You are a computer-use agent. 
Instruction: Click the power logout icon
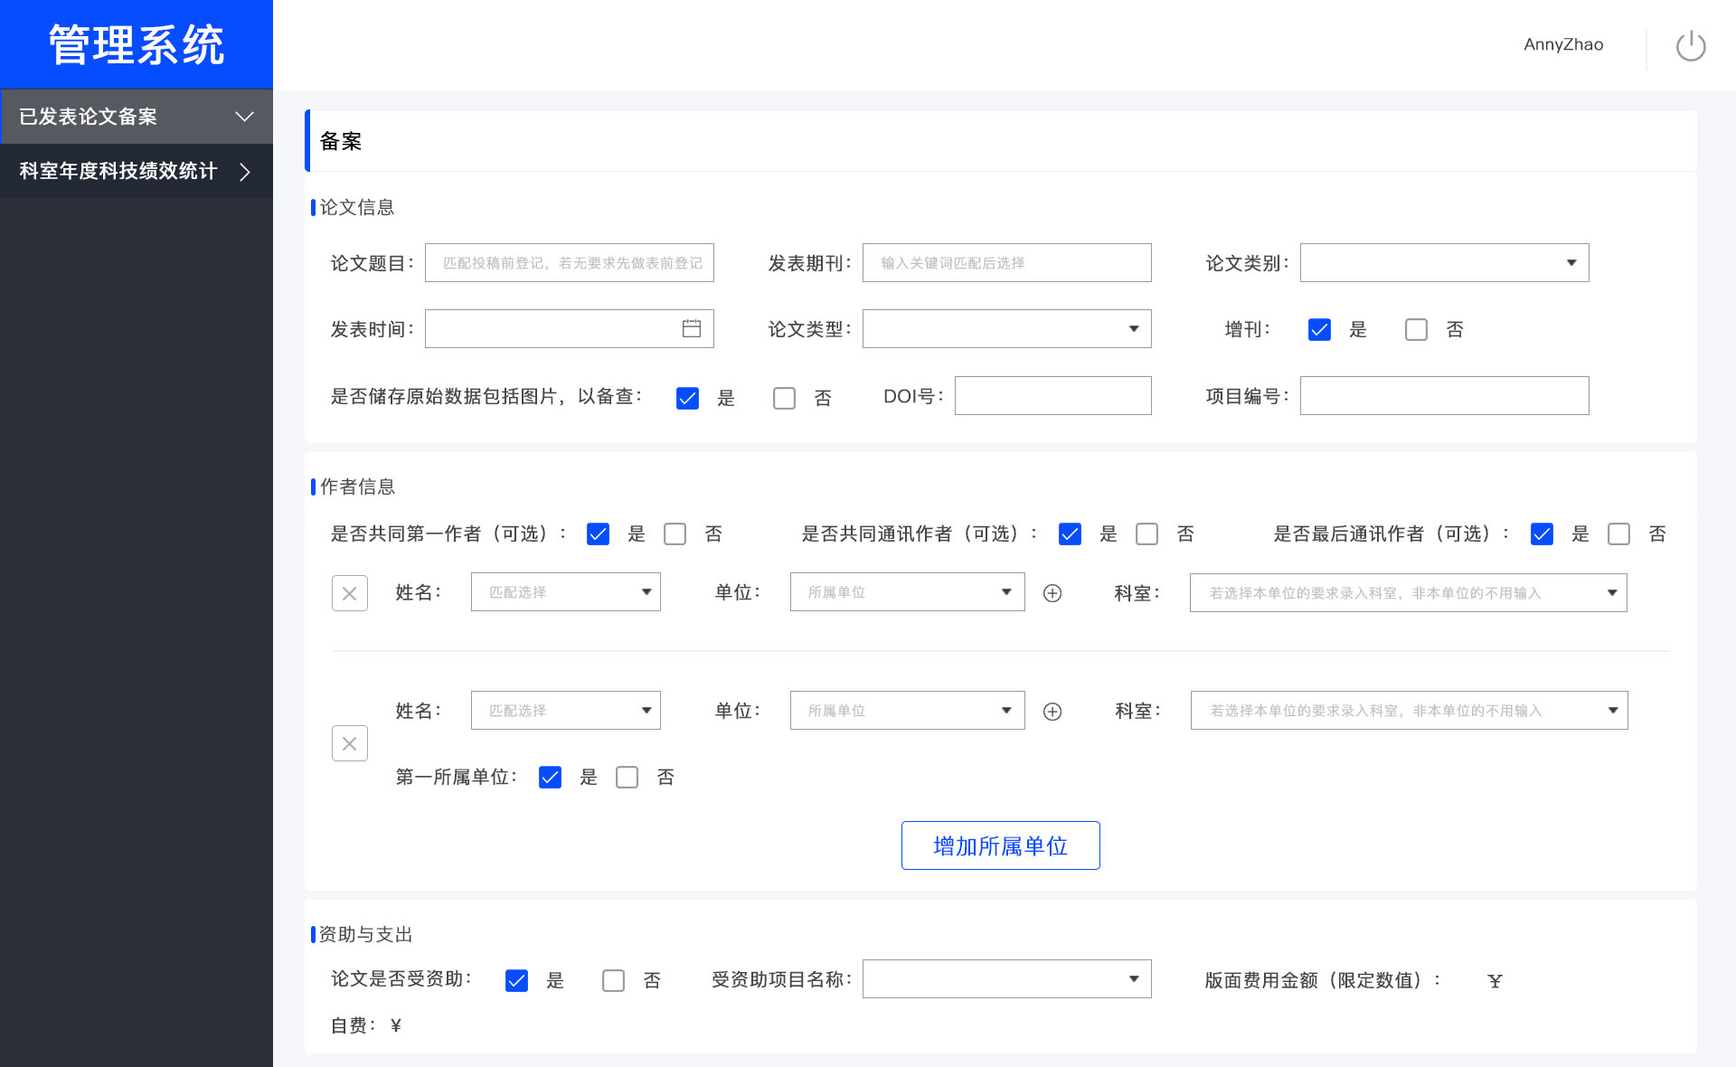tap(1690, 45)
